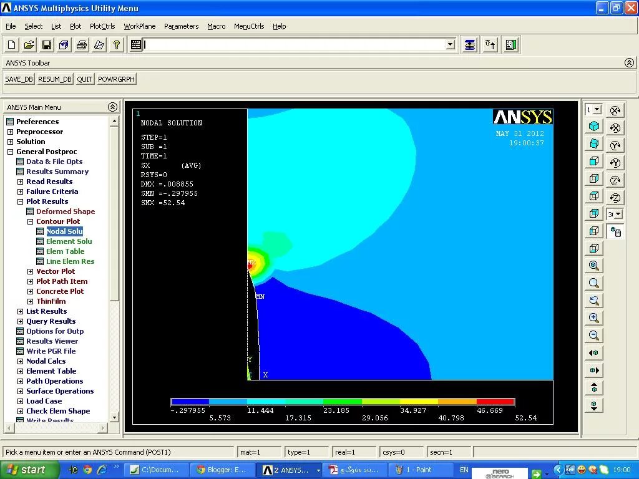Collapse the Plot Results node
The height and width of the screenshot is (479, 639).
click(x=20, y=201)
